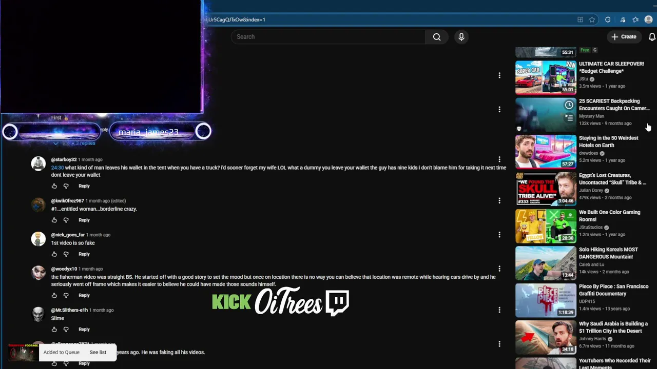
Task: Open 'Solo Hiking Korea's MOST DANGEROUS Mountain!' title
Action: tap(609, 253)
